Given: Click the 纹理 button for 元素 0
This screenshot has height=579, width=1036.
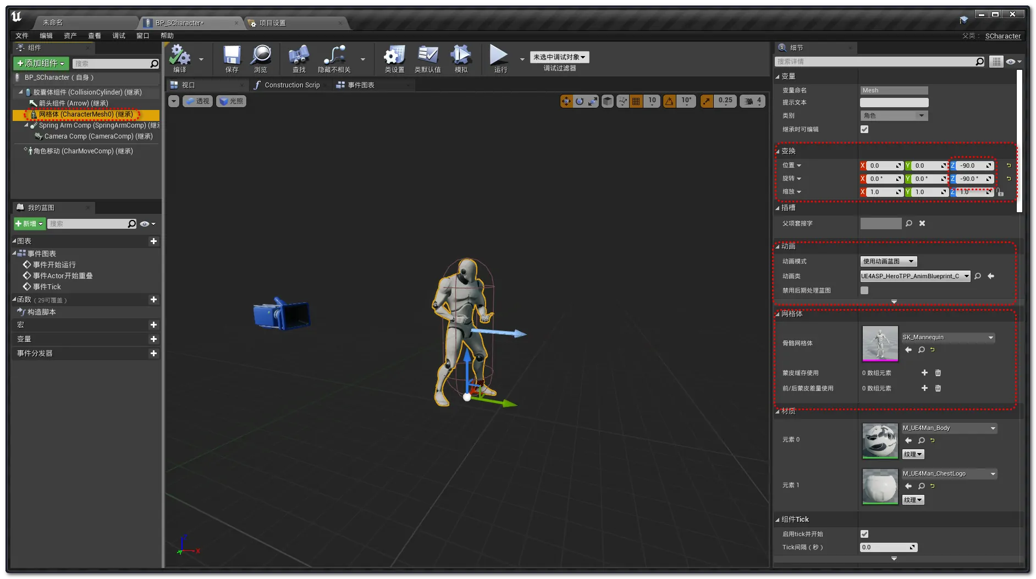Looking at the screenshot, I should tap(913, 454).
